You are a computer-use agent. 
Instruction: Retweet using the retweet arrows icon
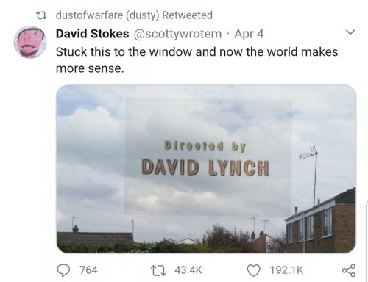coord(158,270)
